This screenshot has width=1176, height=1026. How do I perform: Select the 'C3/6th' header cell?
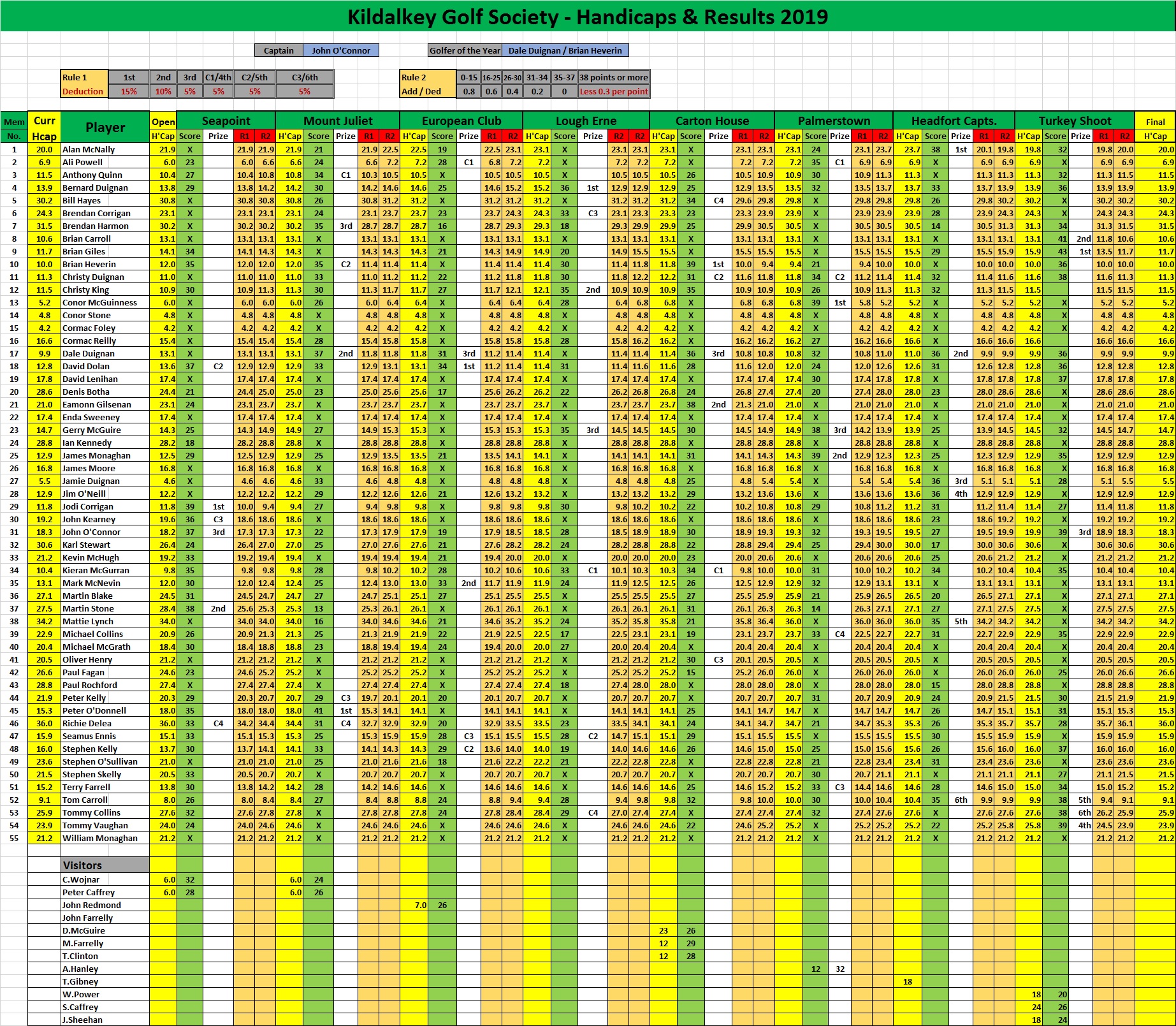[x=305, y=77]
